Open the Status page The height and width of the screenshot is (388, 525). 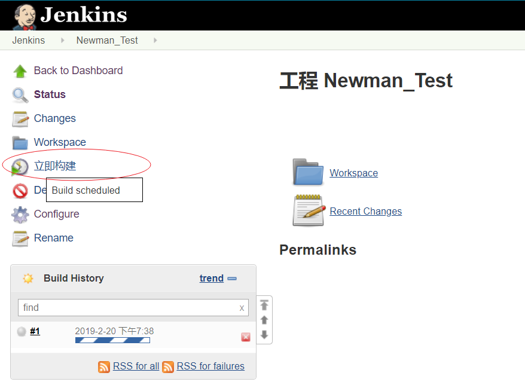50,94
